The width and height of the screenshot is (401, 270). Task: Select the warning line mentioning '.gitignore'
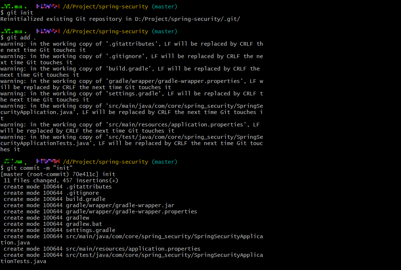(132, 56)
